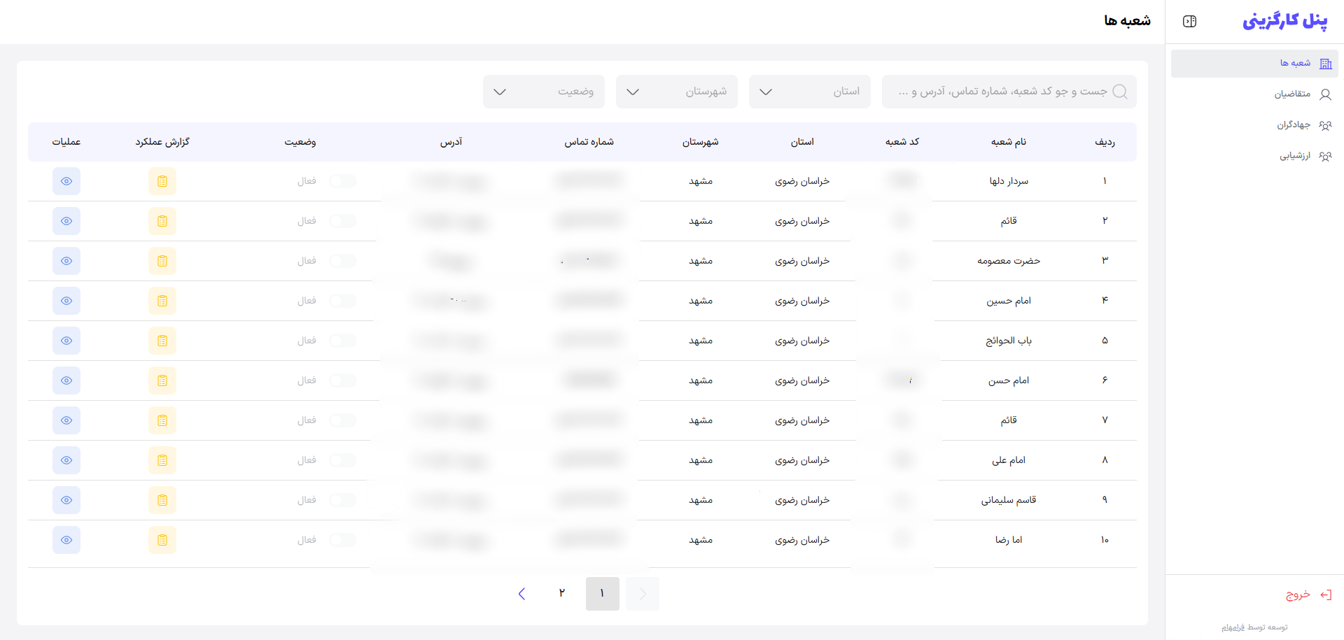1344x640 pixels.
Task: Toggle active status of سردار دلها
Action: pyautogui.click(x=343, y=181)
